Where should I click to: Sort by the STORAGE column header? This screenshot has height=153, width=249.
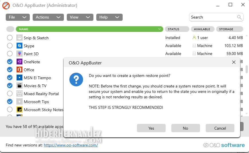(x=230, y=29)
